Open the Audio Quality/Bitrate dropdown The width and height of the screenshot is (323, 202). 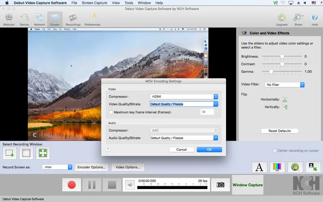pos(183,138)
